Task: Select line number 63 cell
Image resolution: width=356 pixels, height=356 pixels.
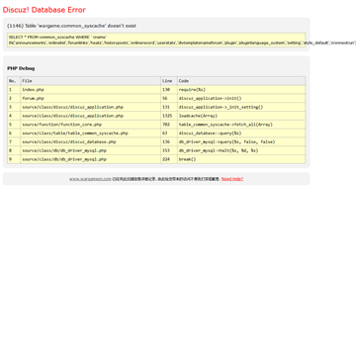Action: pos(169,133)
